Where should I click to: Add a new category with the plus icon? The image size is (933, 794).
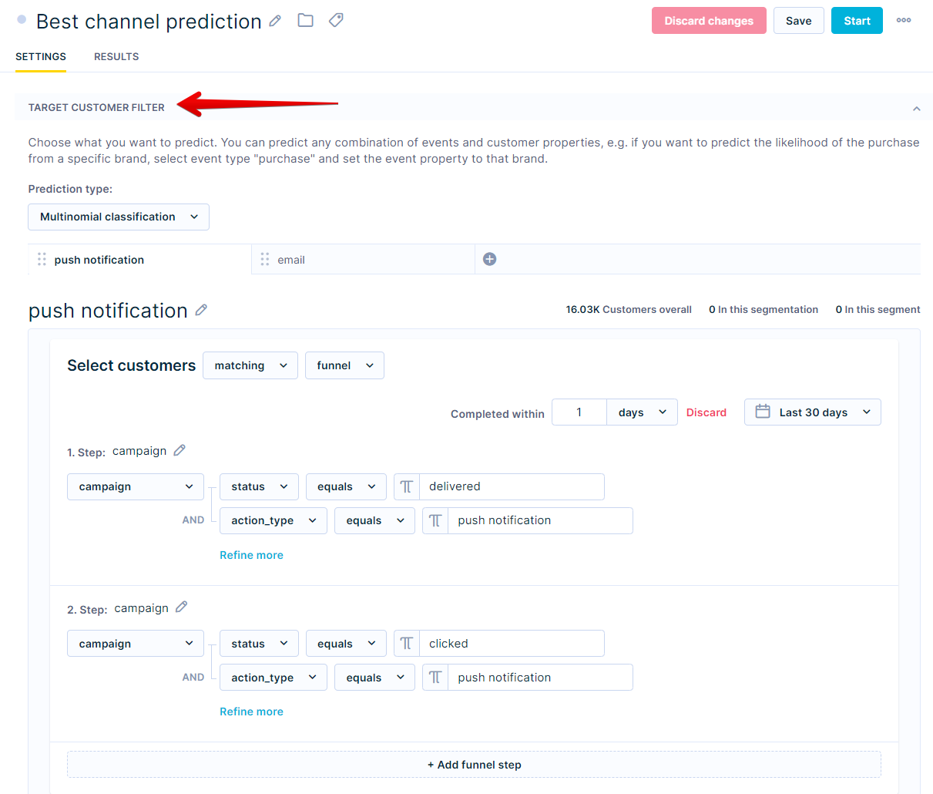click(x=489, y=259)
